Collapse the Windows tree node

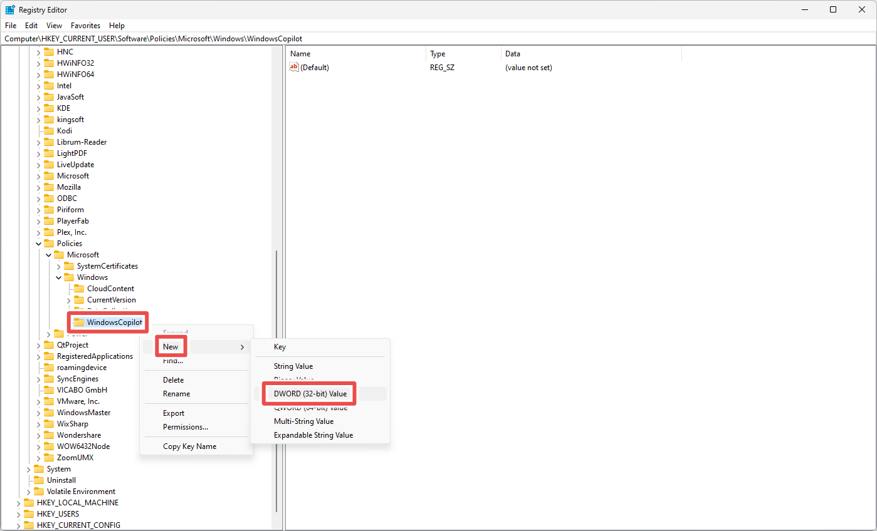point(58,277)
